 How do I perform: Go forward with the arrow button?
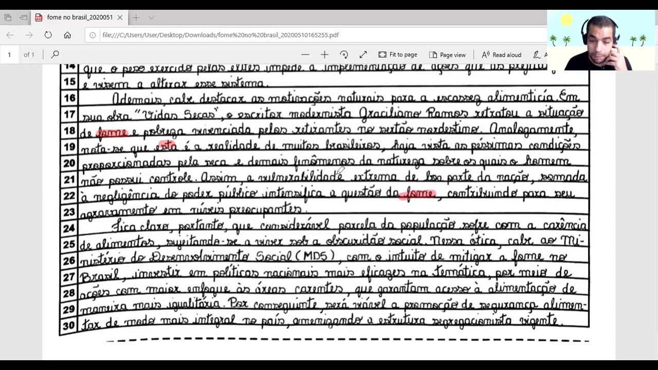29,35
